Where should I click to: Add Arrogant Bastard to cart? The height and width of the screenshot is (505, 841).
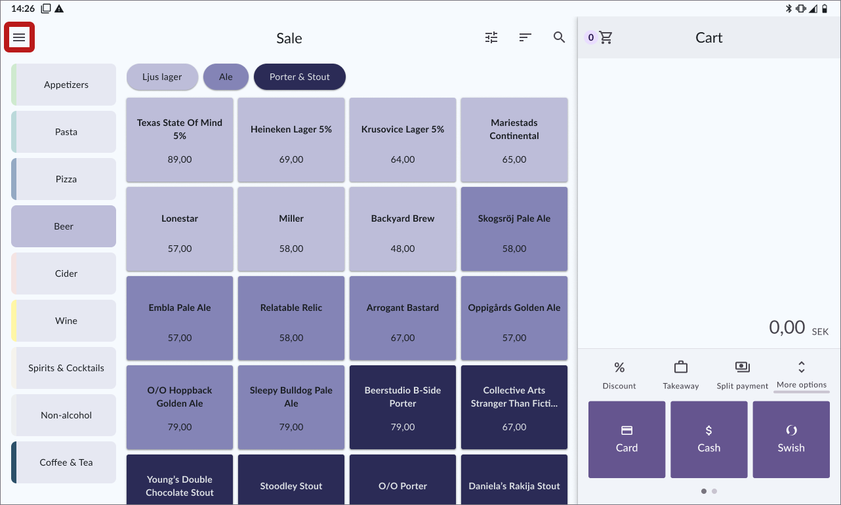pos(403,319)
